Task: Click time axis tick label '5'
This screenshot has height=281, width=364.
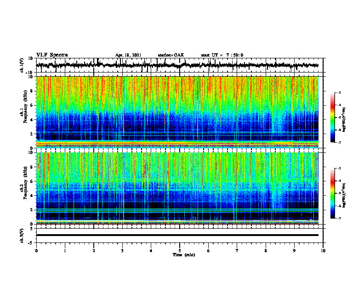Action: tap(180, 251)
